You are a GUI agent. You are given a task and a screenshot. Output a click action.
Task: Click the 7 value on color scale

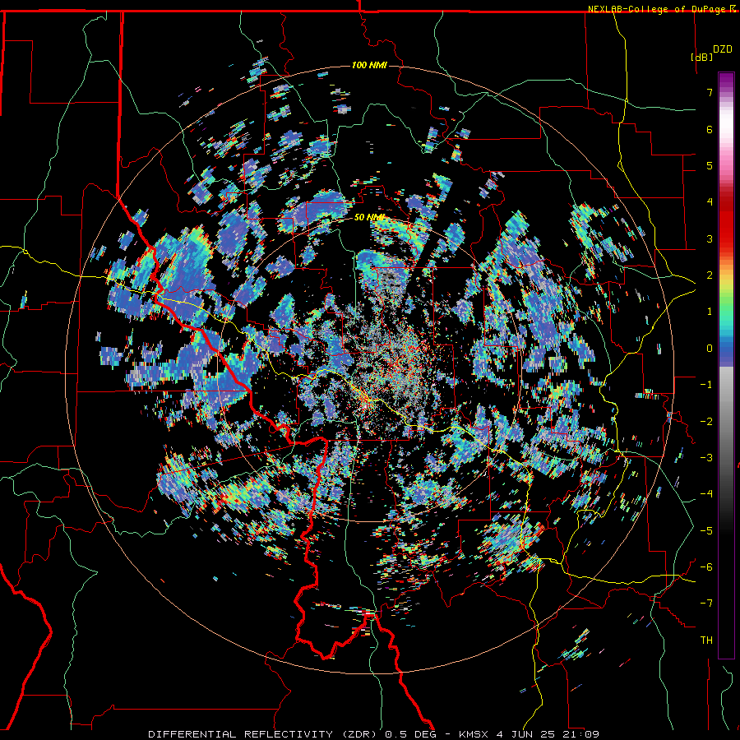[x=710, y=92]
